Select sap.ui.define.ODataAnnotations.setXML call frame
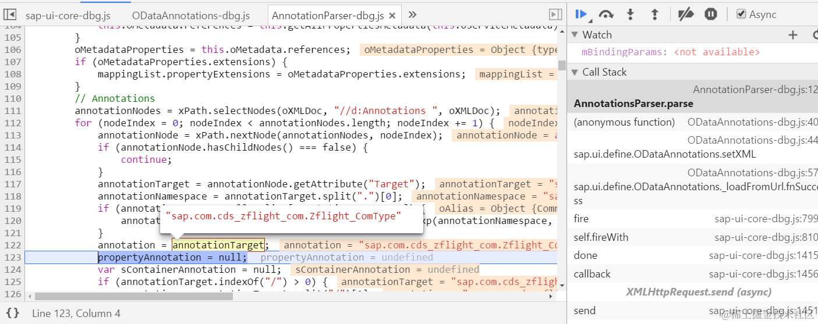 click(x=692, y=147)
